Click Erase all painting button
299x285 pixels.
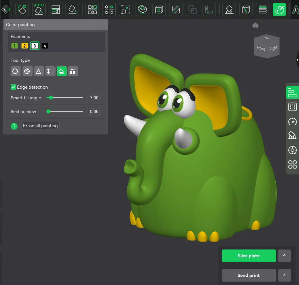[x=41, y=126]
